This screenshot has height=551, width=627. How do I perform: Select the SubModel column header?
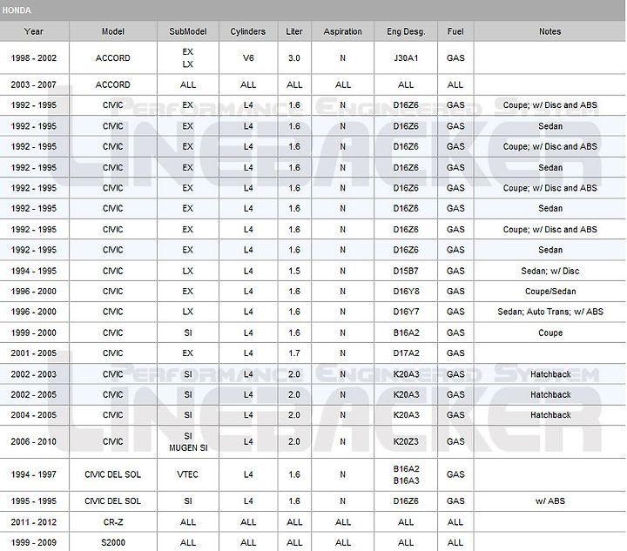188,31
